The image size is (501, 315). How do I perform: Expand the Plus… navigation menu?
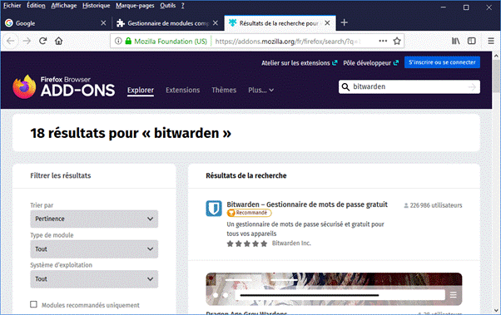(x=260, y=91)
